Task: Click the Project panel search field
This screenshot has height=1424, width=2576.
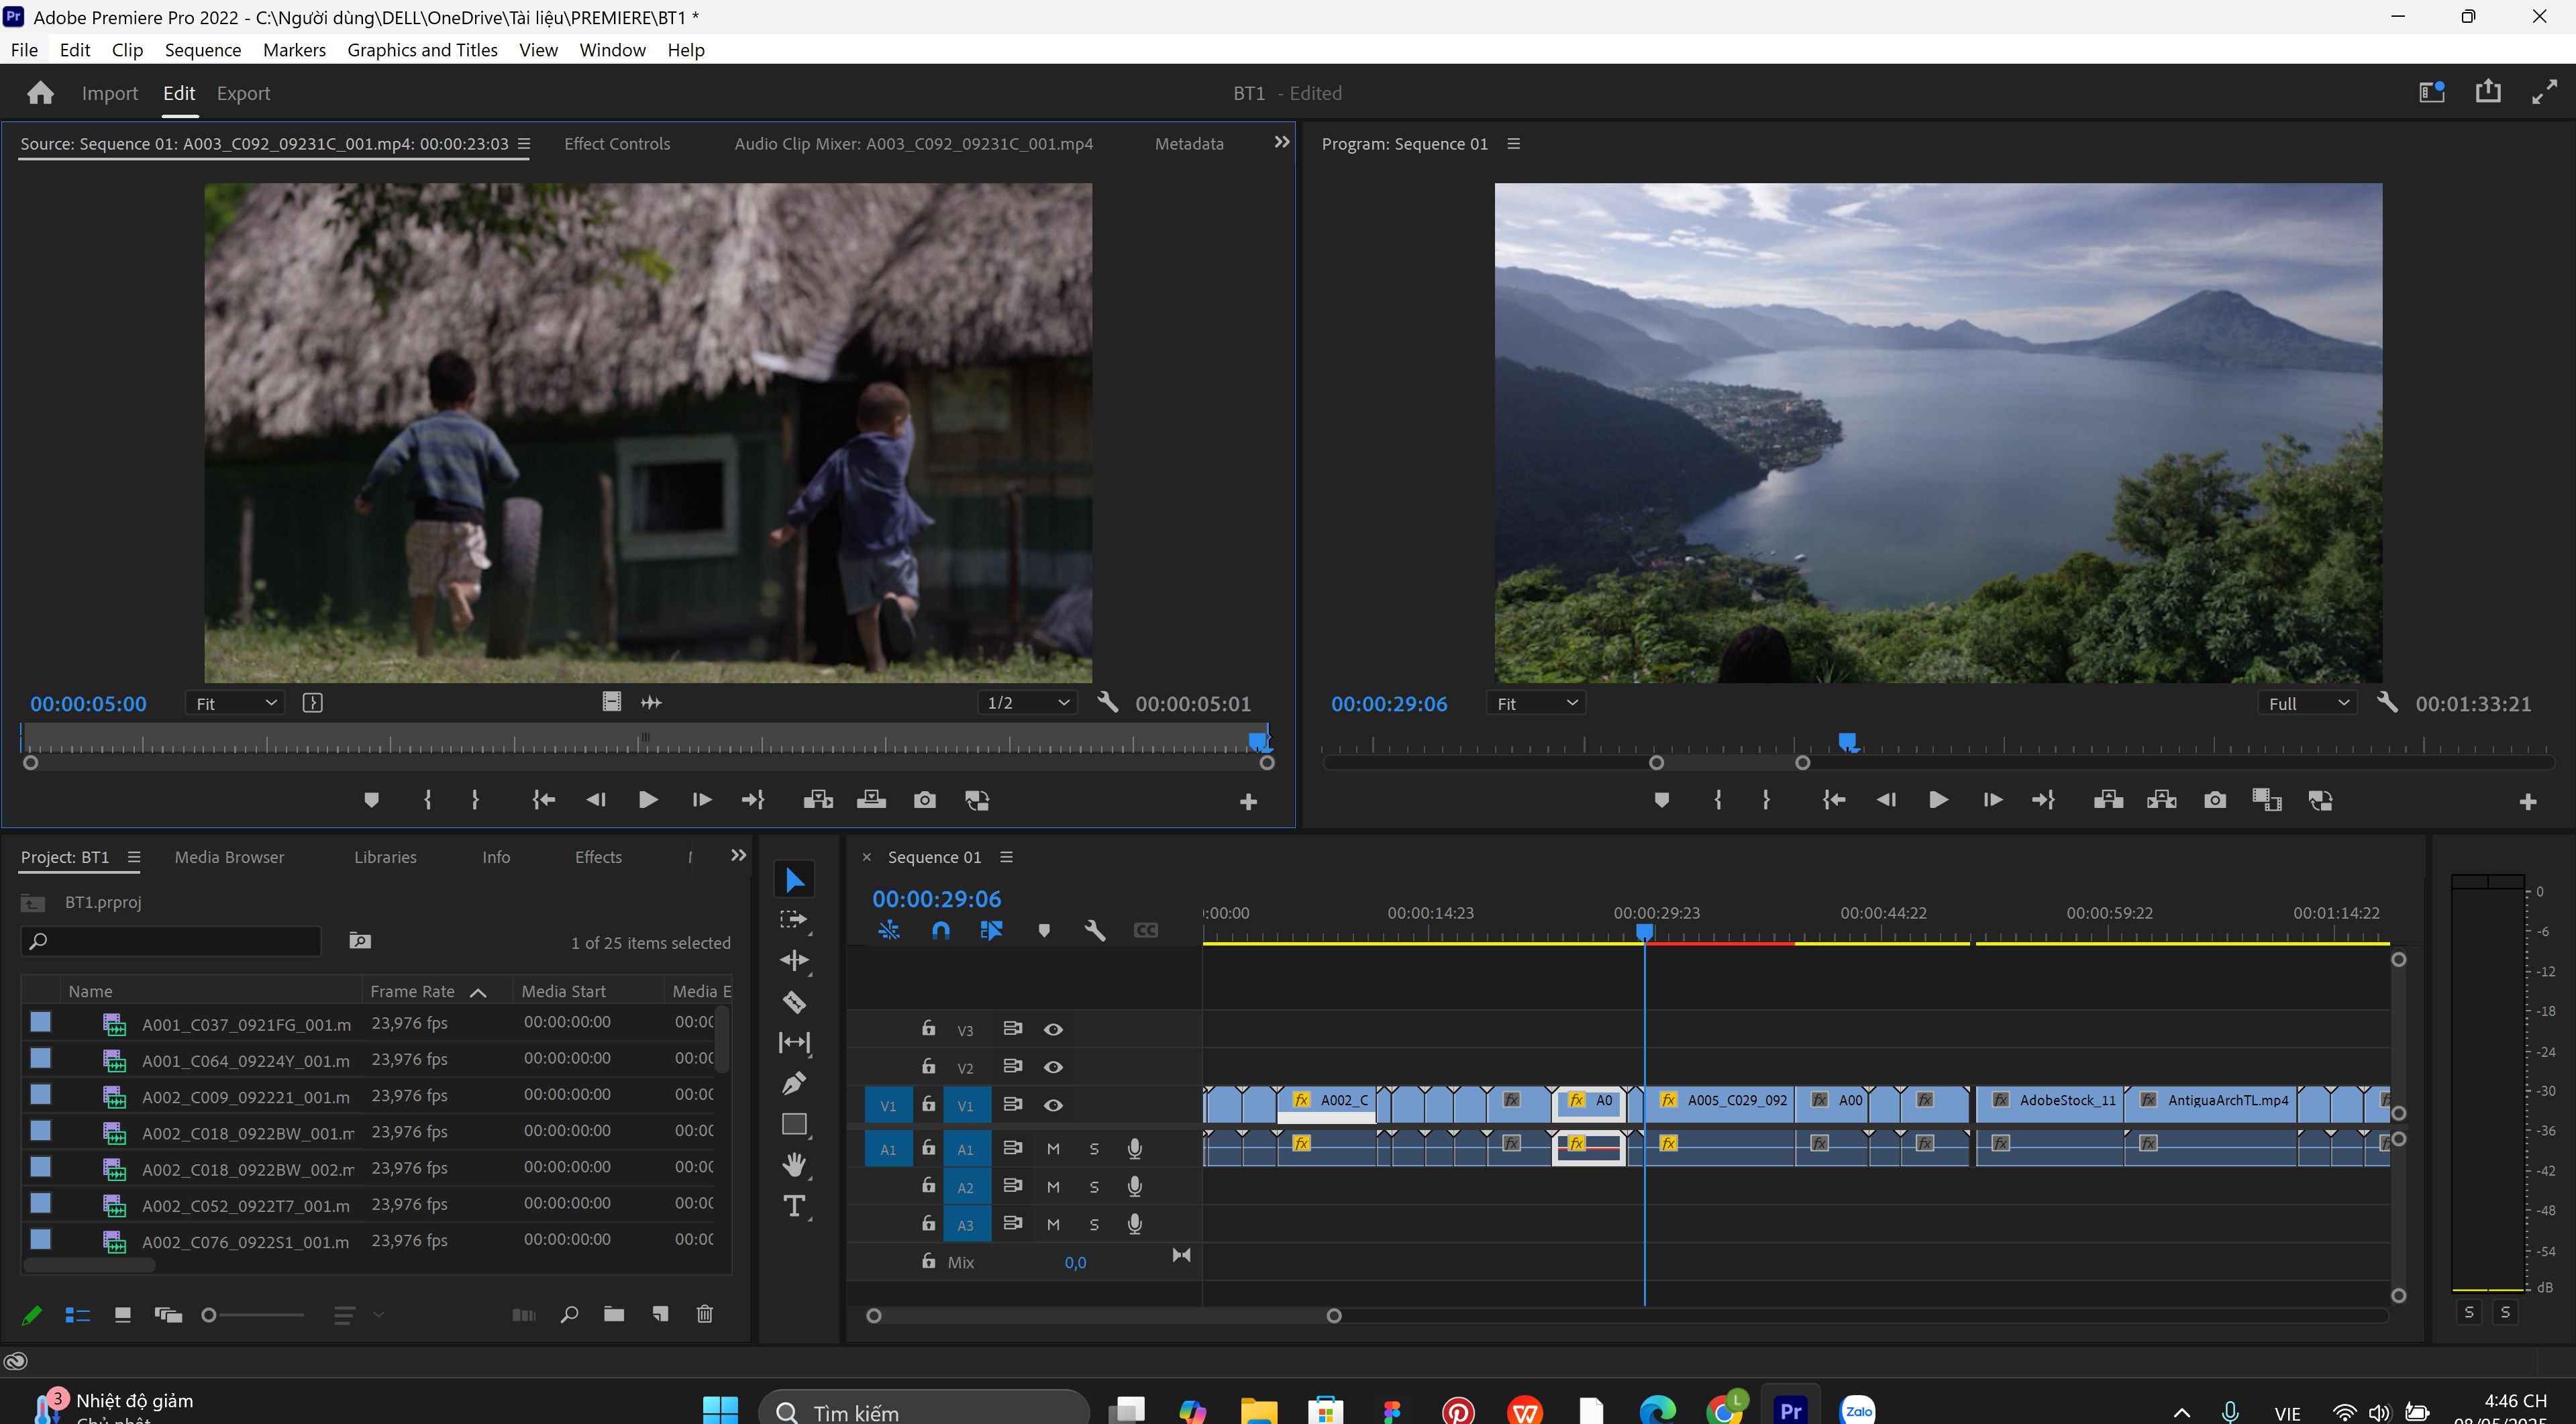Action: point(170,941)
